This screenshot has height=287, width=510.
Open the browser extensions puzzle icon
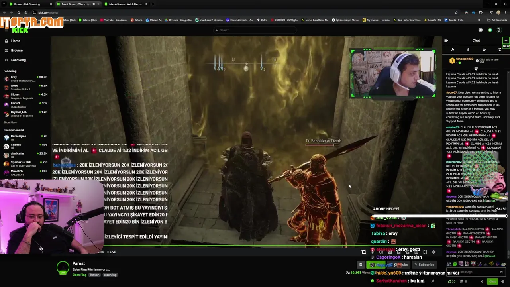(481, 12)
